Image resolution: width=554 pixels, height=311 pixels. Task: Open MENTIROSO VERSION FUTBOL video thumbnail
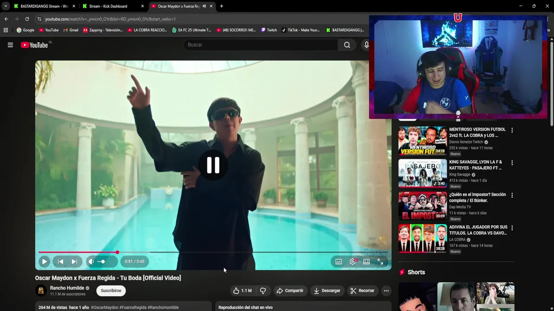tap(422, 140)
